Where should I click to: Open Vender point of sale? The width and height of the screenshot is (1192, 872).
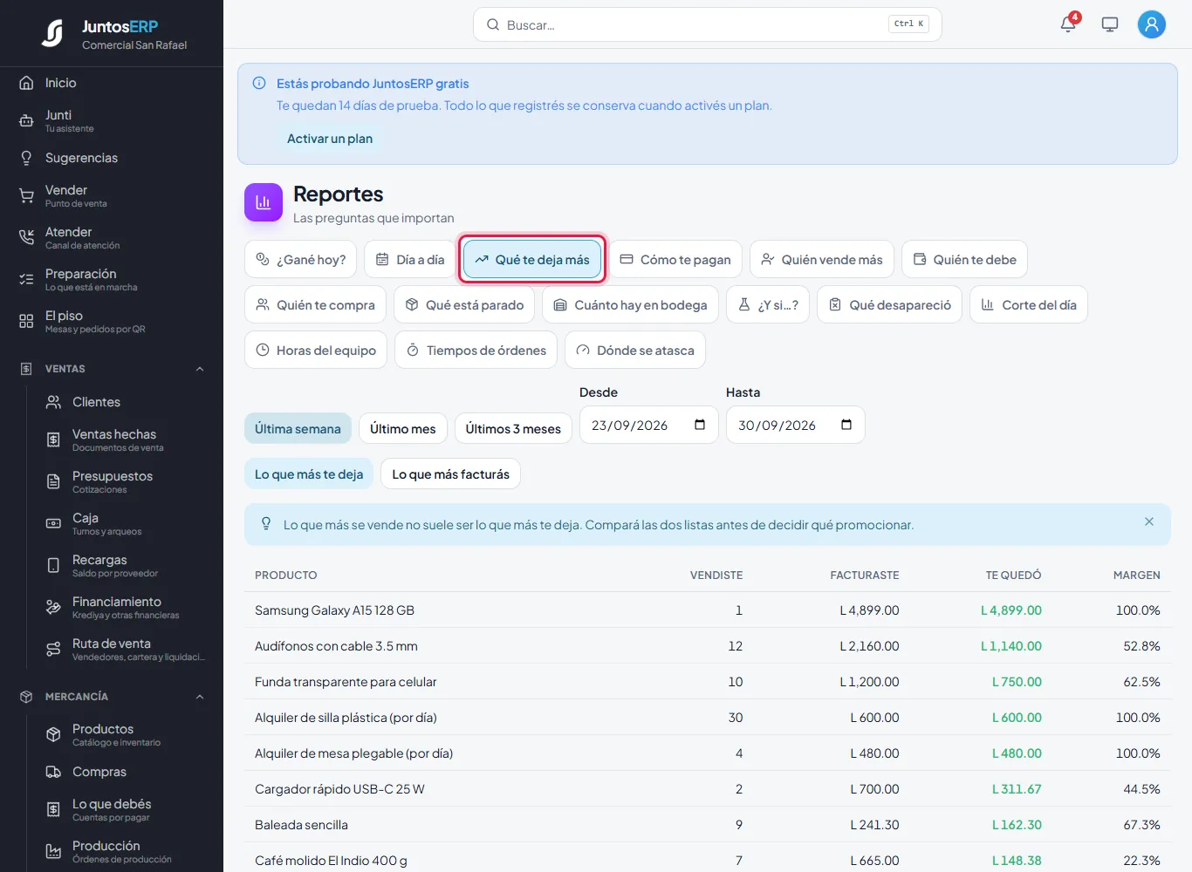112,196
